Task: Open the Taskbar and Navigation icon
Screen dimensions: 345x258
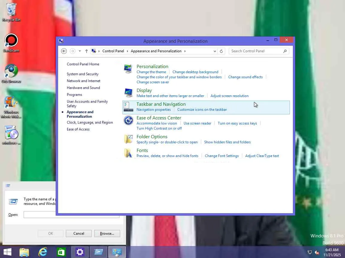Action: (128, 107)
